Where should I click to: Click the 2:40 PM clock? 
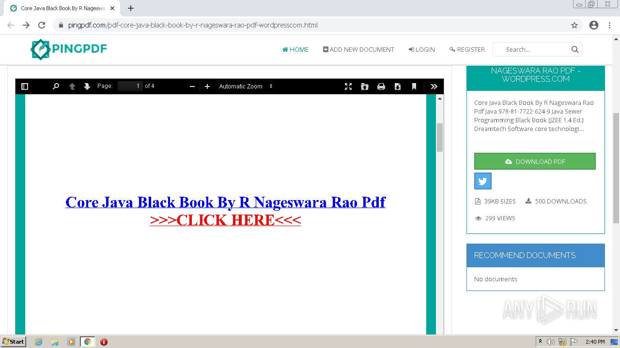point(595,342)
